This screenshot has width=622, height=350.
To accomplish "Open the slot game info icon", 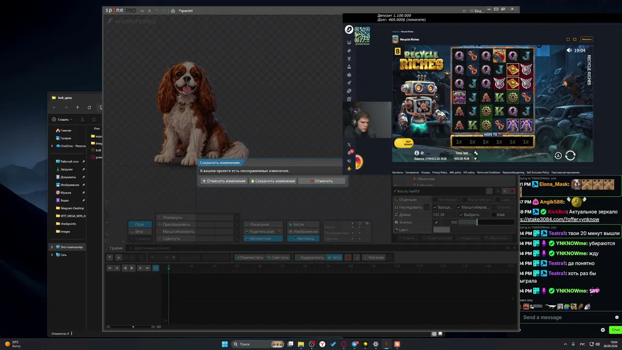I will (416, 153).
